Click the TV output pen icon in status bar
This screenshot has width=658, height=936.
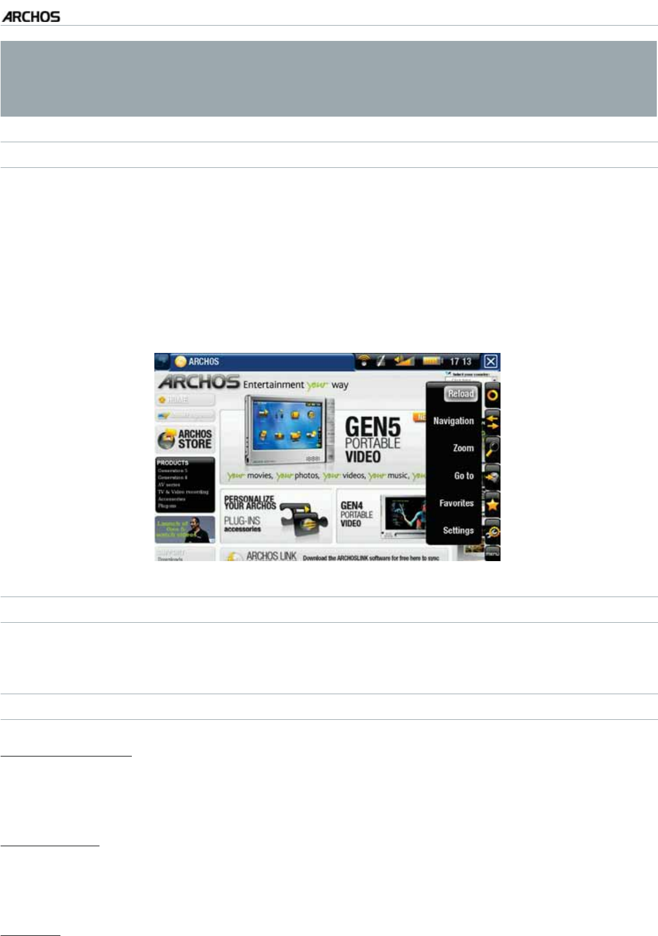(x=381, y=361)
